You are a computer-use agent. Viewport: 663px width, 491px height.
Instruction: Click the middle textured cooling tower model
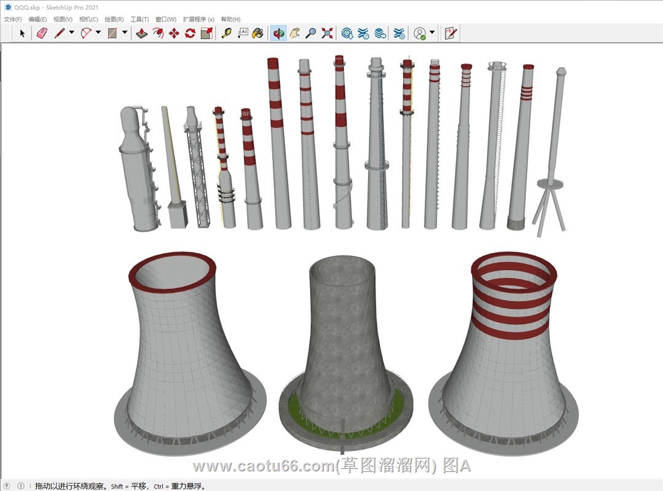tap(344, 344)
